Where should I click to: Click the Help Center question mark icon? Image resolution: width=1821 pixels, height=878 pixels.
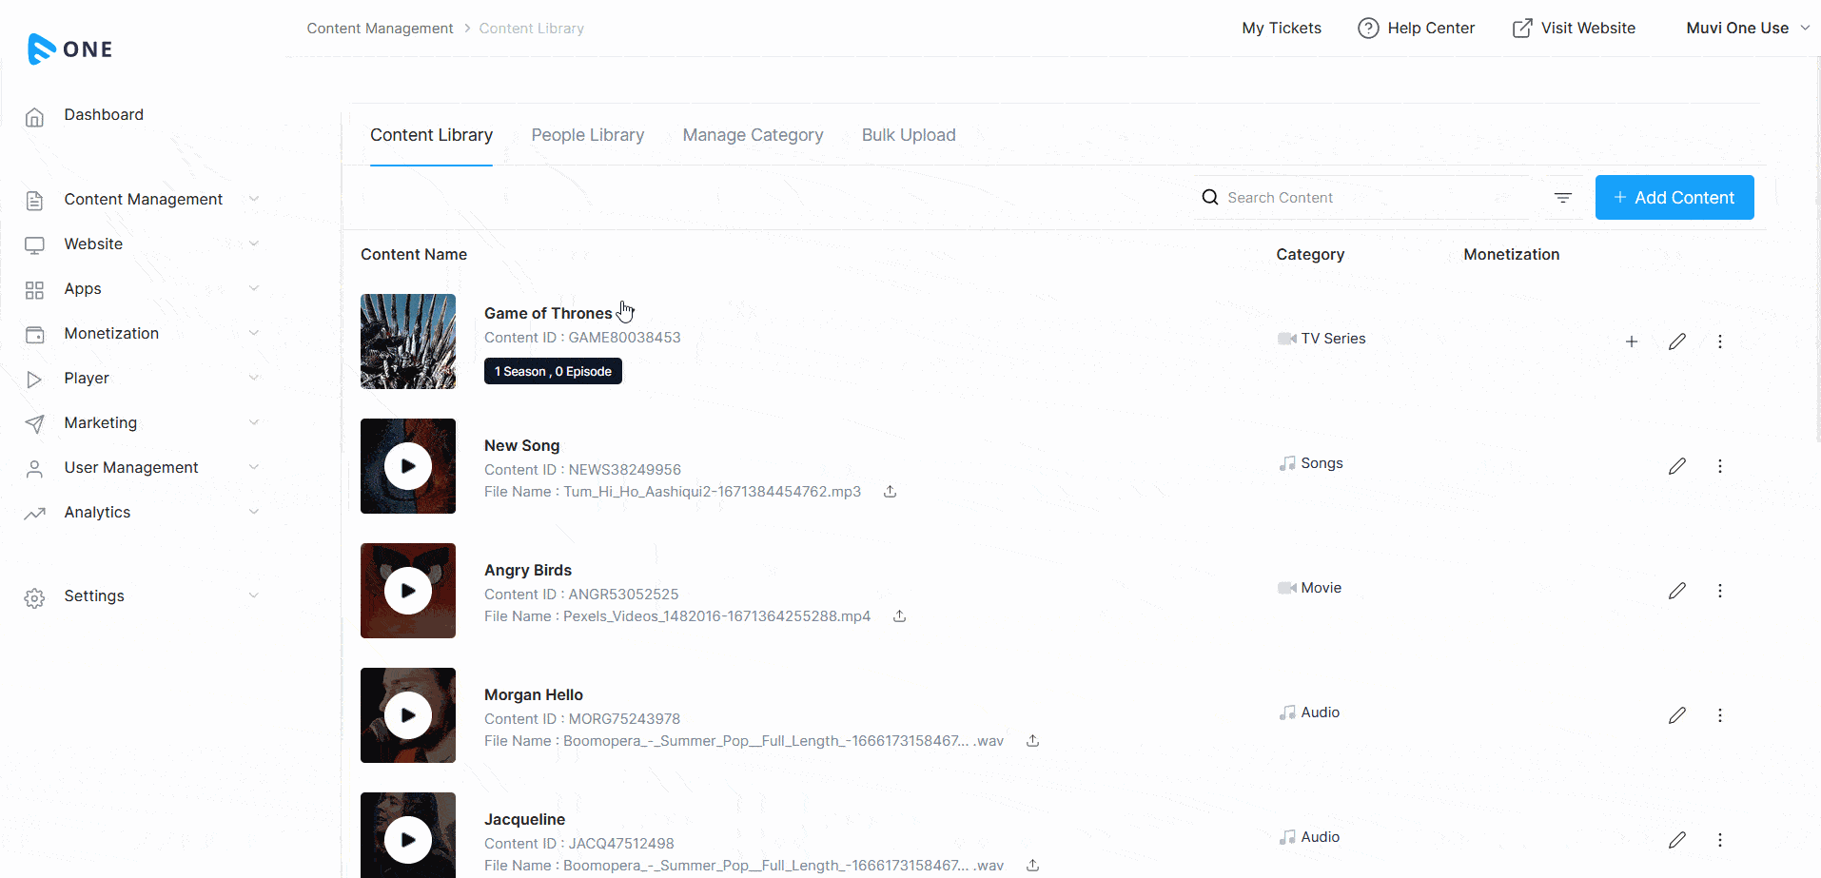click(1368, 29)
